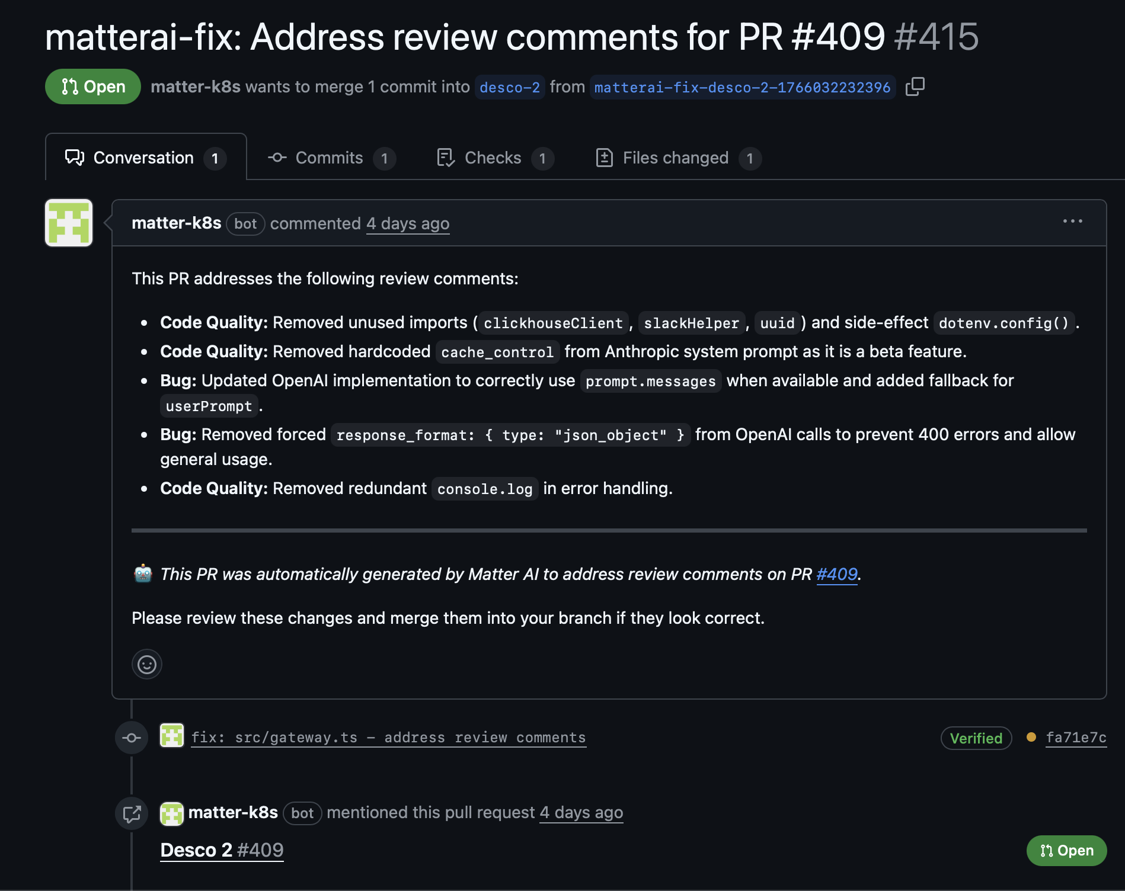Open the '4 days ago' timestamp link
The width and height of the screenshot is (1125, 891).
(407, 223)
